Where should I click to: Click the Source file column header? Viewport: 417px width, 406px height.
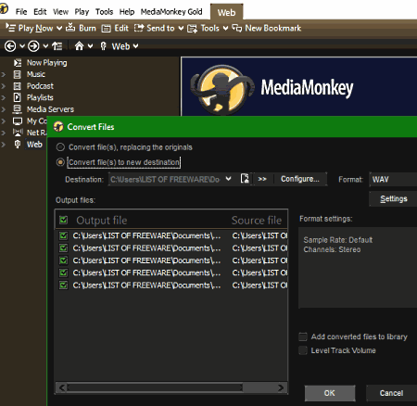coord(257,221)
